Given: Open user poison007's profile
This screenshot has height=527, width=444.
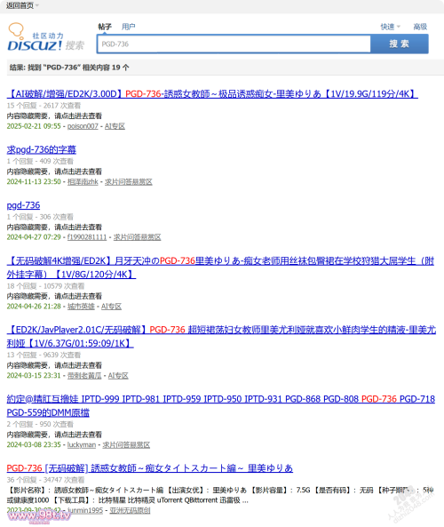Looking at the screenshot, I should coord(83,126).
